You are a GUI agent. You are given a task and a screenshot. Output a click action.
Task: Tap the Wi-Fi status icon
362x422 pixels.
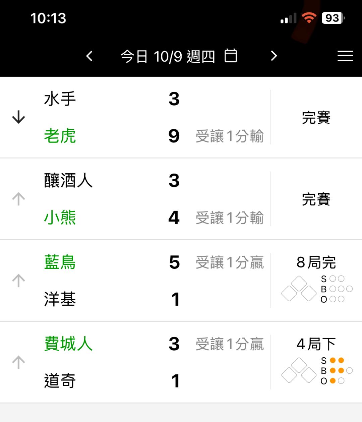click(x=309, y=18)
